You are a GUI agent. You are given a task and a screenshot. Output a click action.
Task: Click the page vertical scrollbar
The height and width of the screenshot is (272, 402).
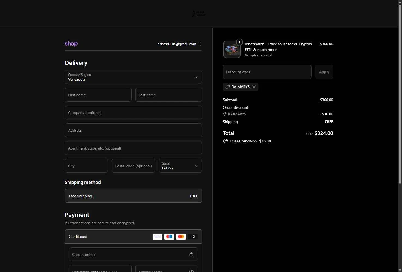[x=400, y=94]
